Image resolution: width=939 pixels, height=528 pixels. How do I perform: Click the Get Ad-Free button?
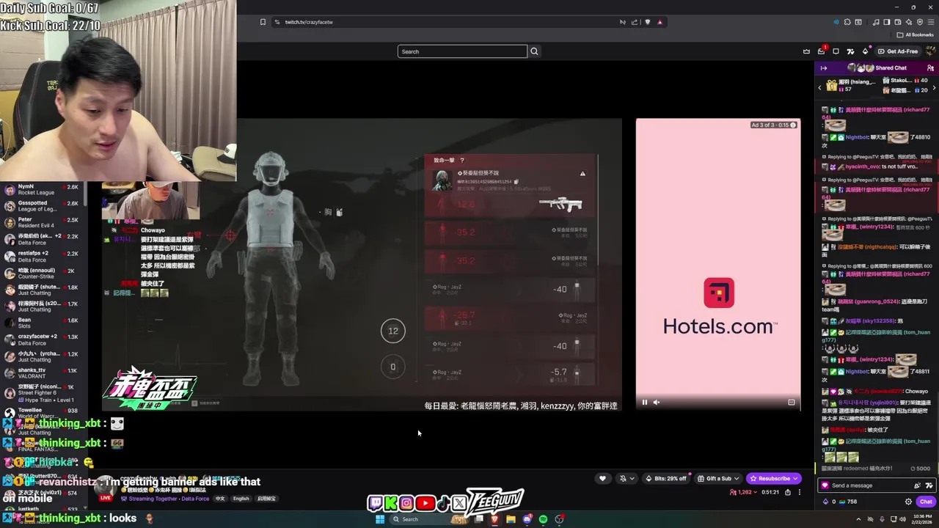click(898, 51)
